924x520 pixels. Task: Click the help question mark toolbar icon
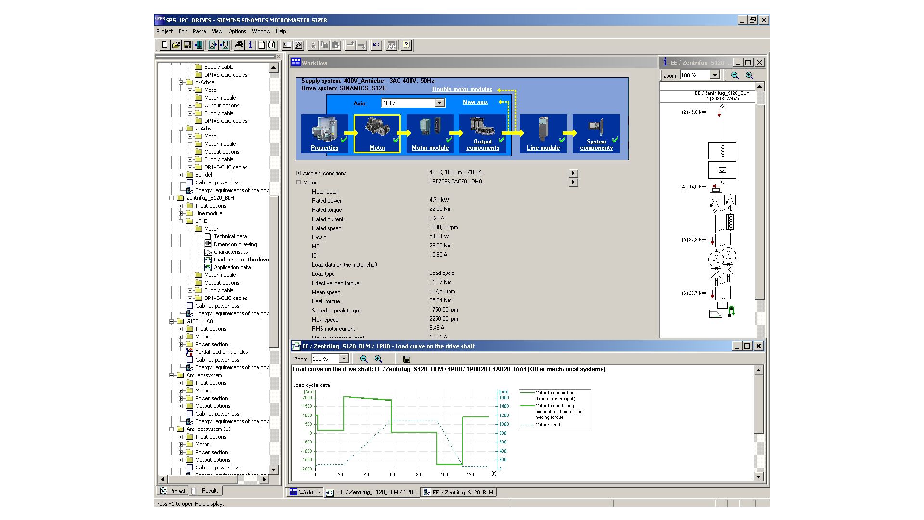[x=406, y=45]
